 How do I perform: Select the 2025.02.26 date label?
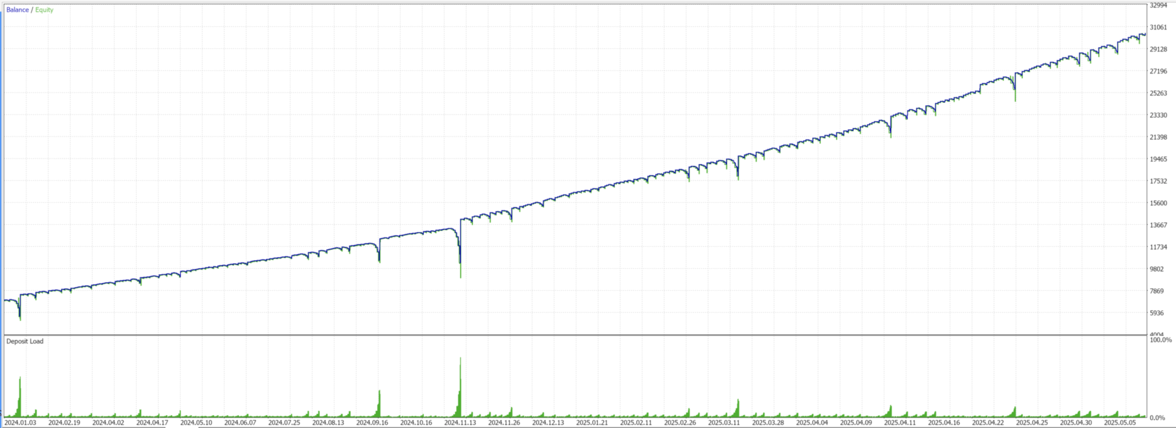(x=680, y=422)
